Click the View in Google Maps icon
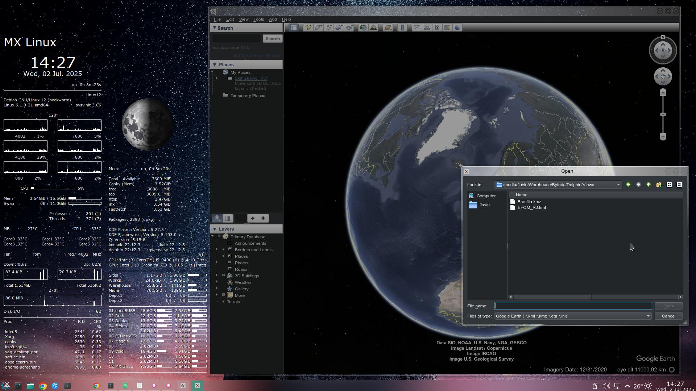696x391 pixels. tap(447, 28)
